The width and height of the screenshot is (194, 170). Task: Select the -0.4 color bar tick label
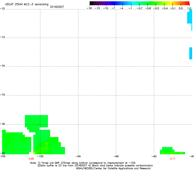click(x=165, y=8)
